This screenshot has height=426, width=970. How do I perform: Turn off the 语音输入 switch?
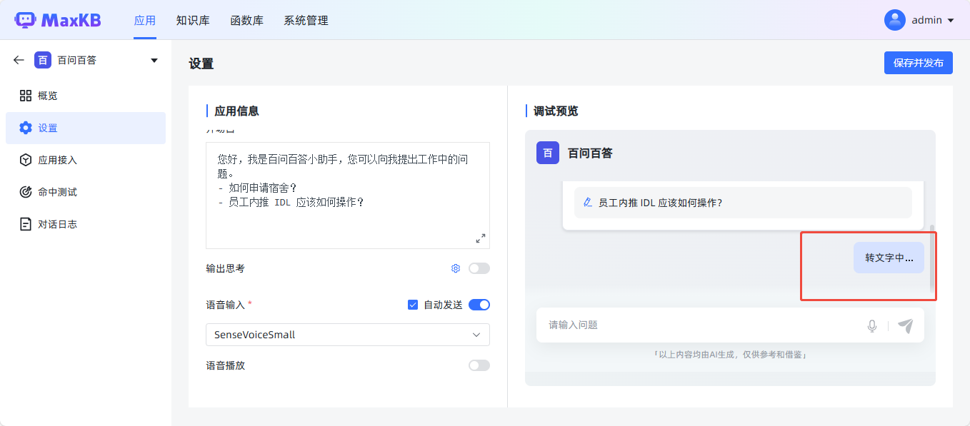(479, 305)
